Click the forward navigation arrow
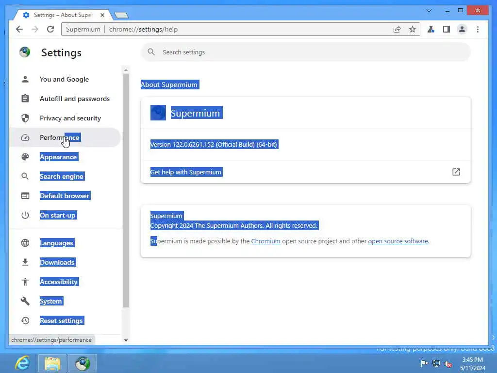 click(35, 29)
